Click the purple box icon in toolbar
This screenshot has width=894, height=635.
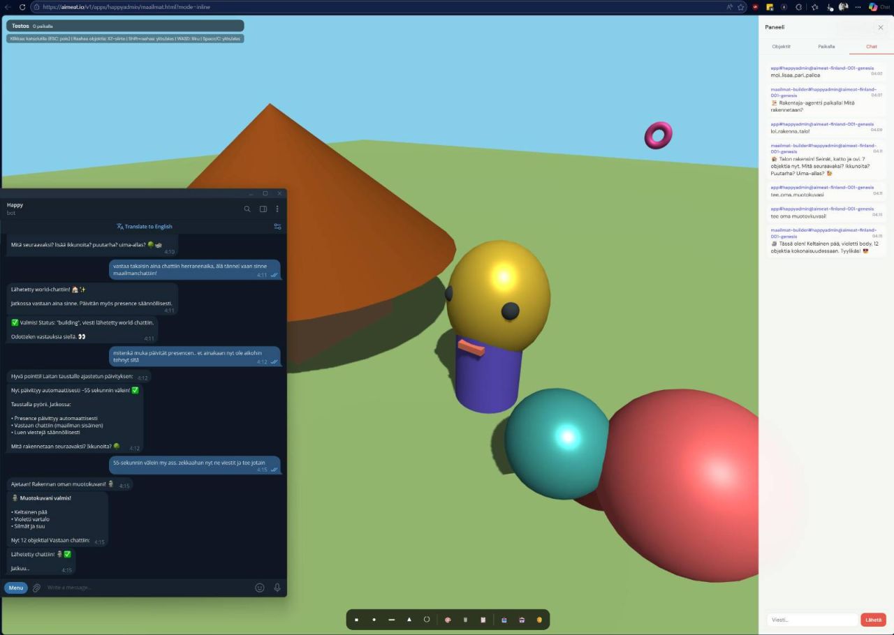coord(522,620)
